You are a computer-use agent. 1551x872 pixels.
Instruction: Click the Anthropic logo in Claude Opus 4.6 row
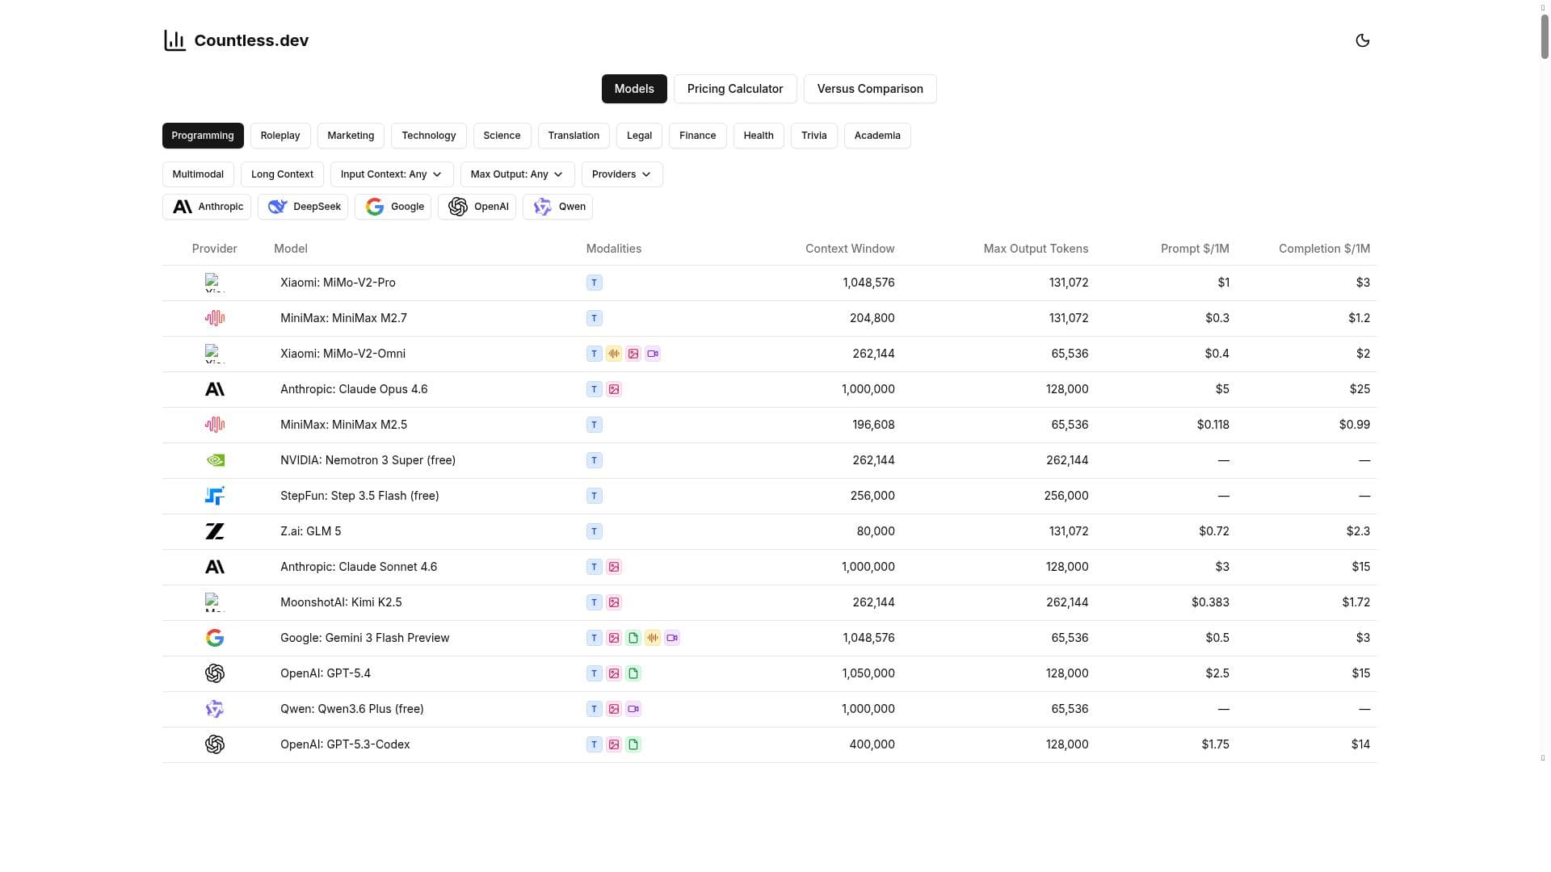[x=215, y=389]
